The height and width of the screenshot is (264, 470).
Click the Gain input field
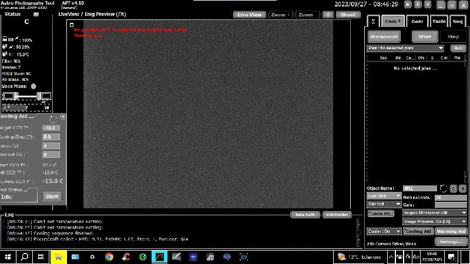[451, 205]
